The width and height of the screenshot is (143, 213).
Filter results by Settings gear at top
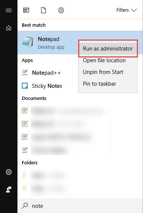click(x=61, y=10)
